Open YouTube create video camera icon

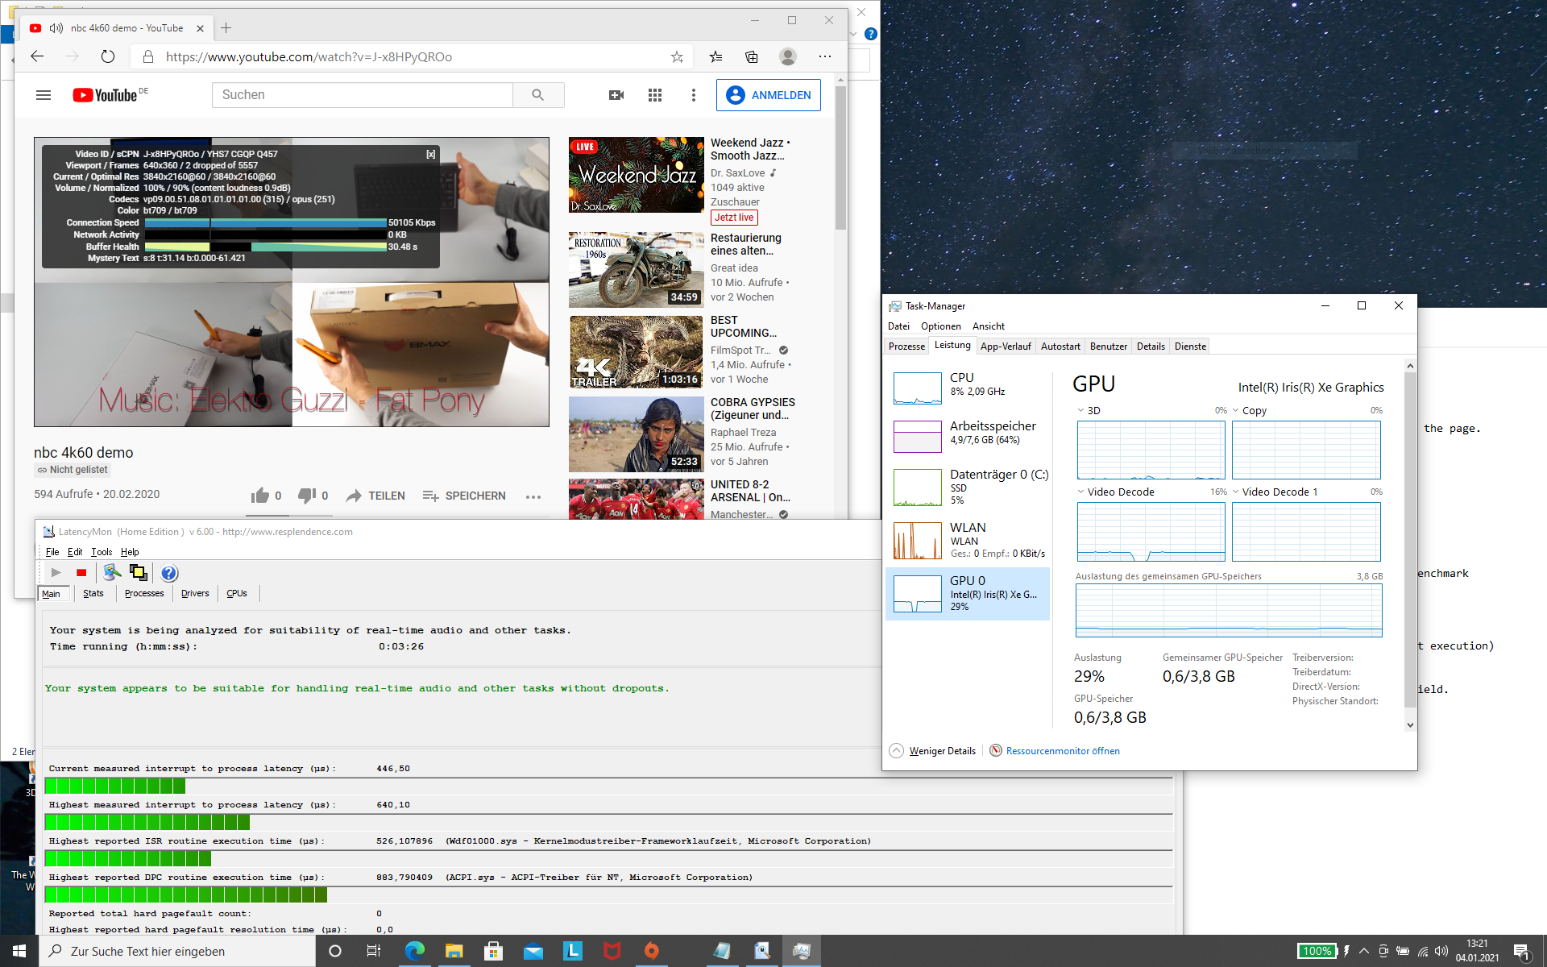[x=616, y=95]
